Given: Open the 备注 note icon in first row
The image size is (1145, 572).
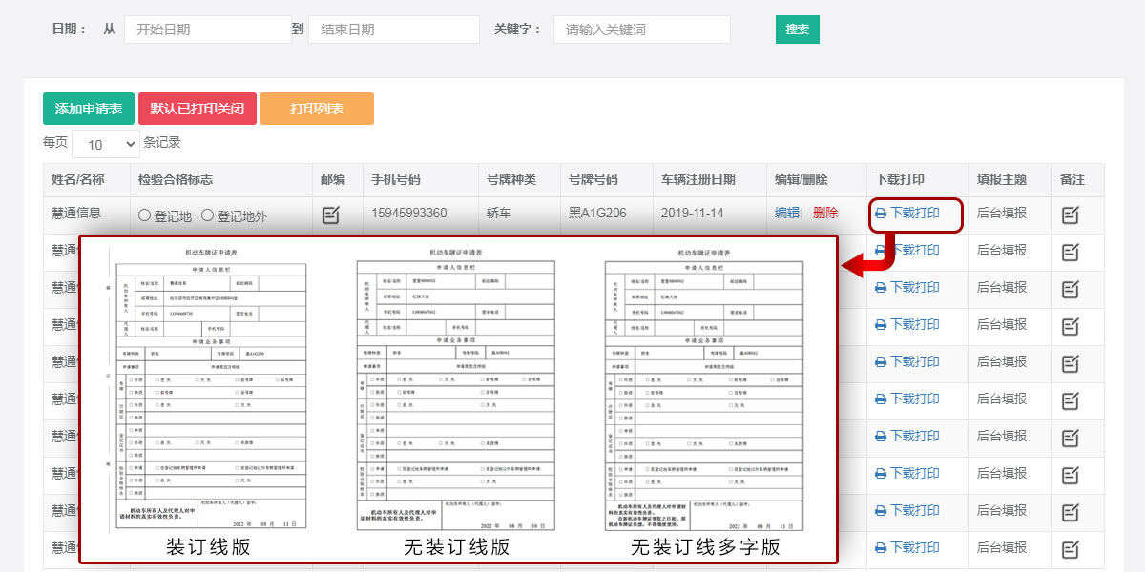Looking at the screenshot, I should (1071, 214).
